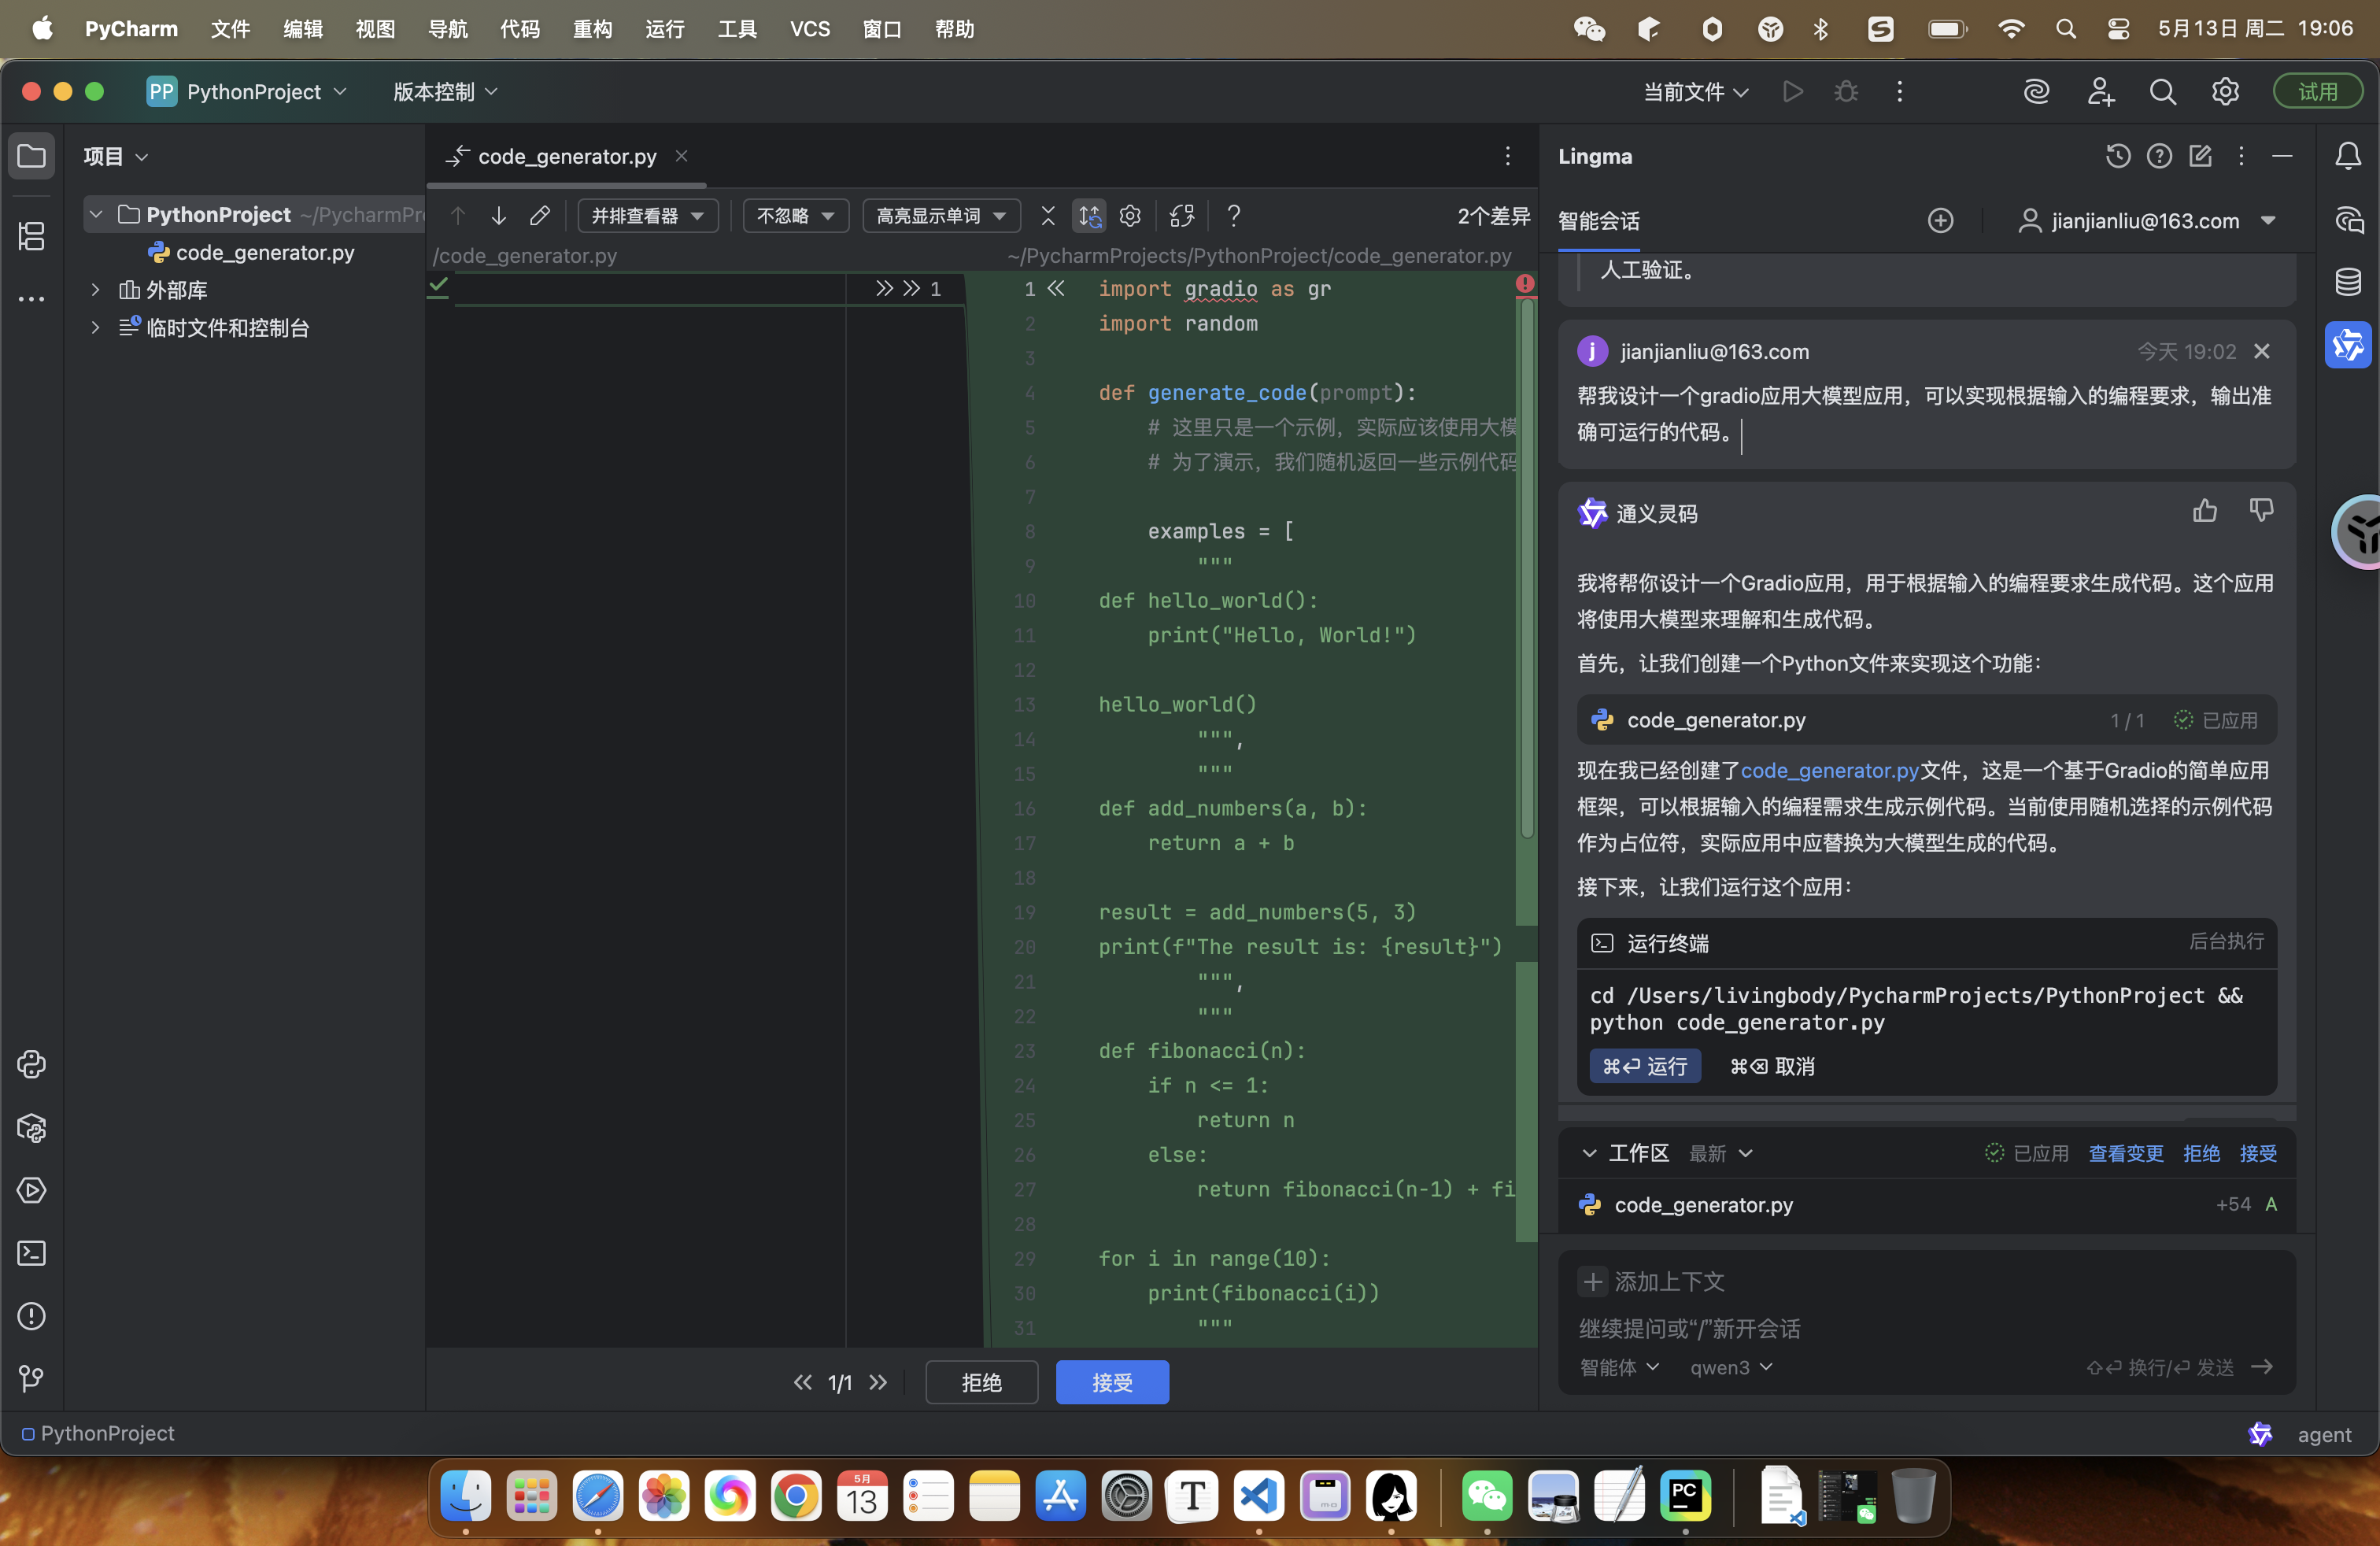Toggle collapse unchanged fragments button
The width and height of the screenshot is (2380, 1546).
tap(1047, 216)
